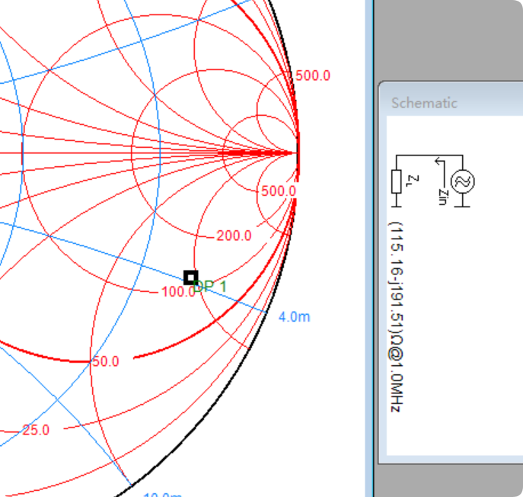Screen dimensions: 523x497
Task: Click the DP 1 square data point marker
Action: click(x=190, y=277)
